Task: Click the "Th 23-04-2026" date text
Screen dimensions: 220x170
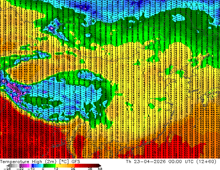Action: (x=146, y=162)
